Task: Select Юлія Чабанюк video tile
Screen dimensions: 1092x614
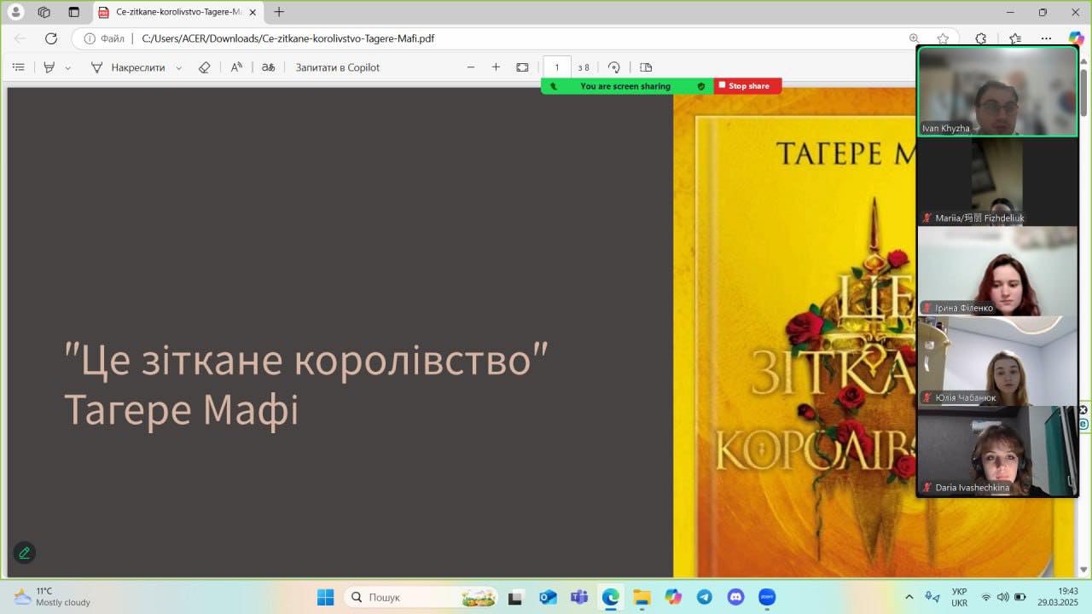Action: tap(997, 361)
